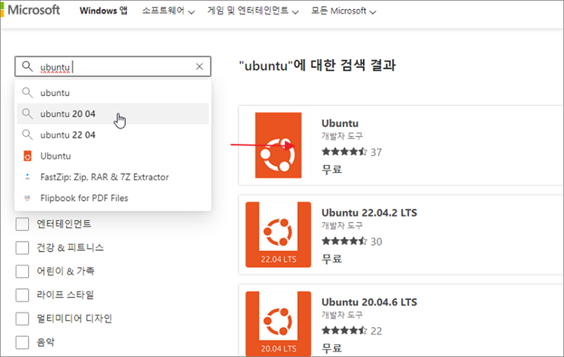Select FastZip: Zip, RAR & 7Z Extractor

(x=113, y=177)
